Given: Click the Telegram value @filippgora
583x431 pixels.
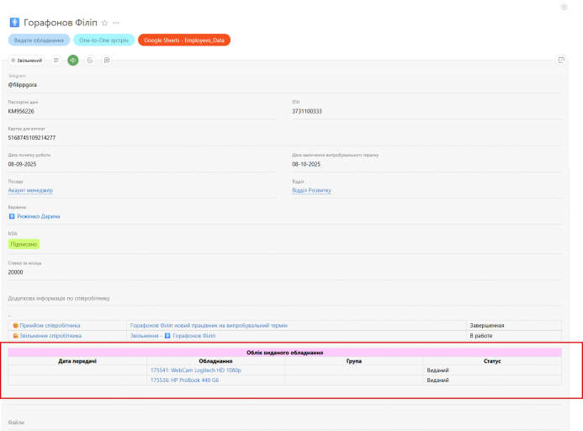Looking at the screenshot, I should coord(23,85).
